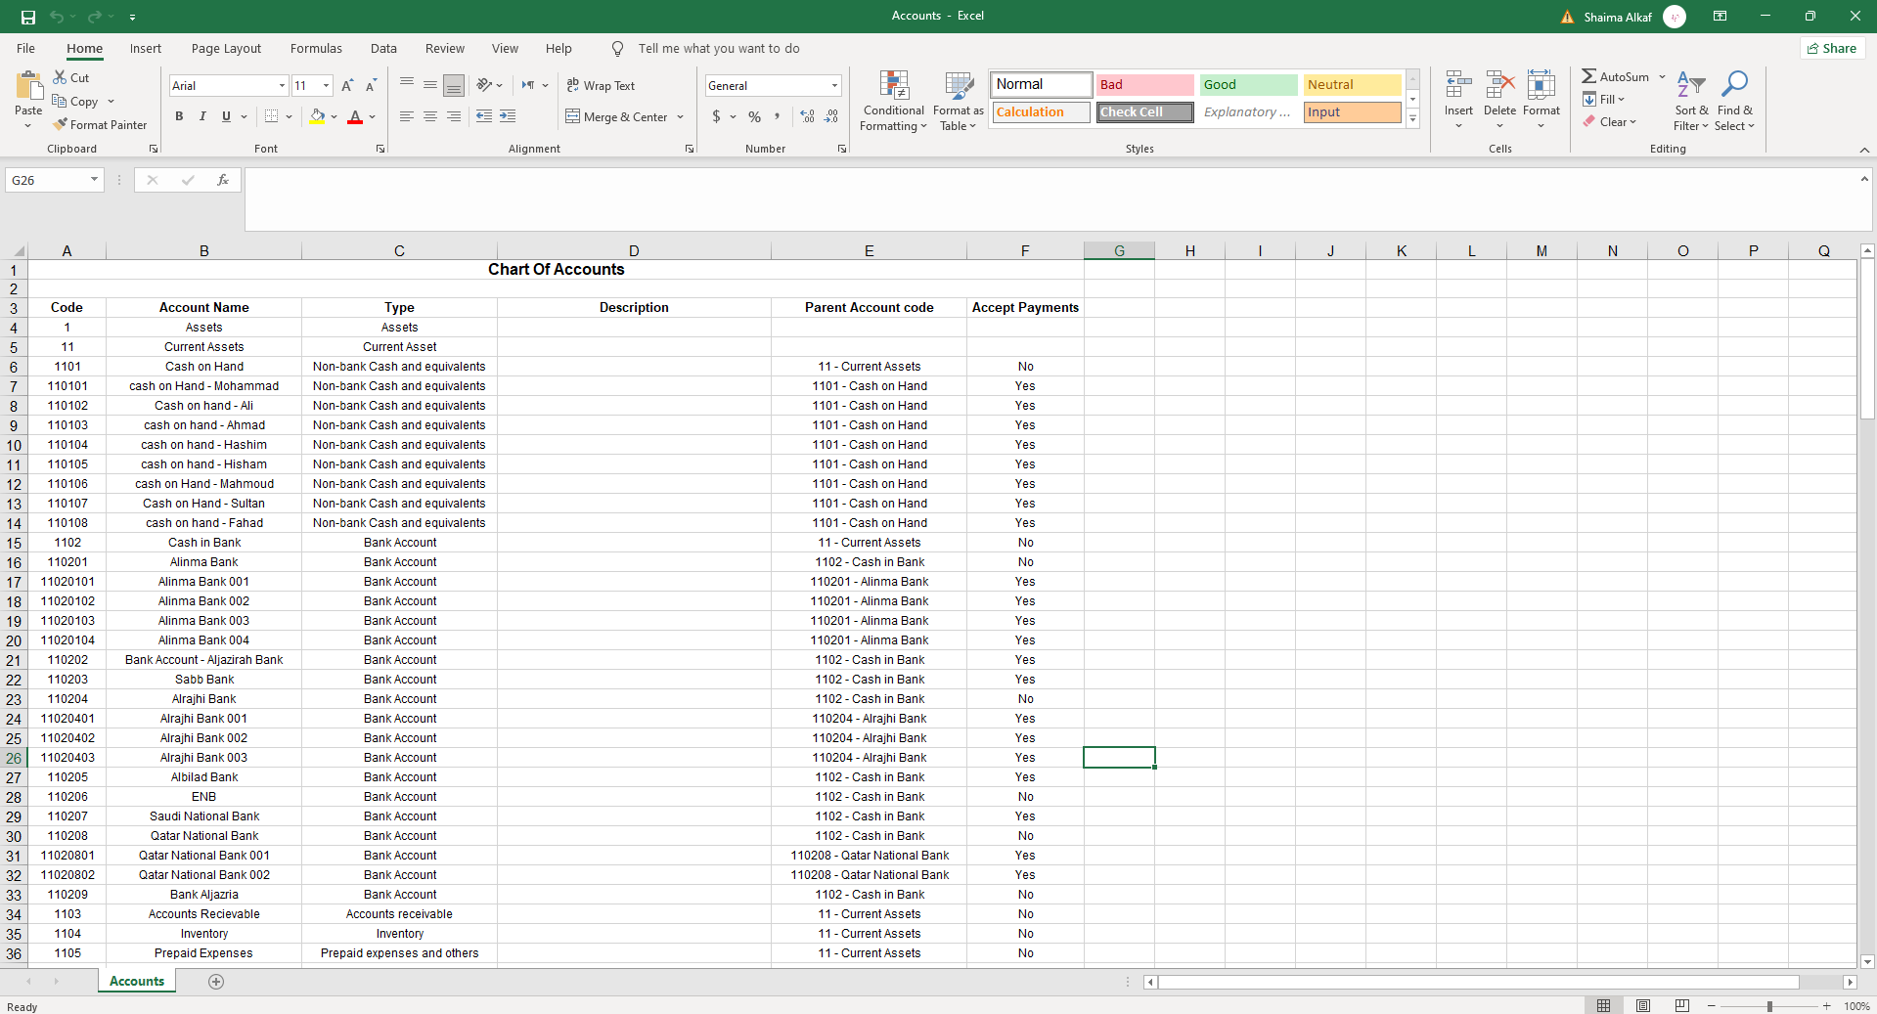Apply the Good cell style
Viewport: 1877px width, 1014px height.
(1247, 85)
